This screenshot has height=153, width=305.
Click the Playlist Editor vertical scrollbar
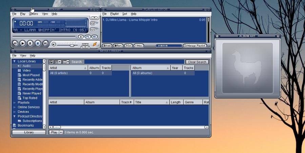pos(208,30)
